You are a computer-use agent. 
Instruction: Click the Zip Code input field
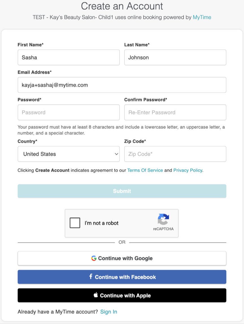175,154
